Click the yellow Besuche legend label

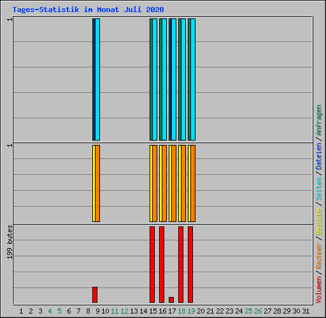point(319,221)
